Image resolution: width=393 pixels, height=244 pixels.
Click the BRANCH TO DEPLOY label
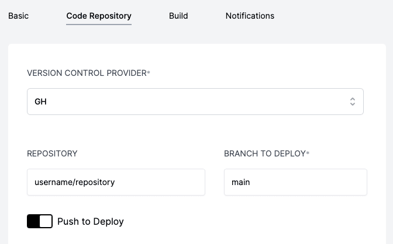coord(264,154)
